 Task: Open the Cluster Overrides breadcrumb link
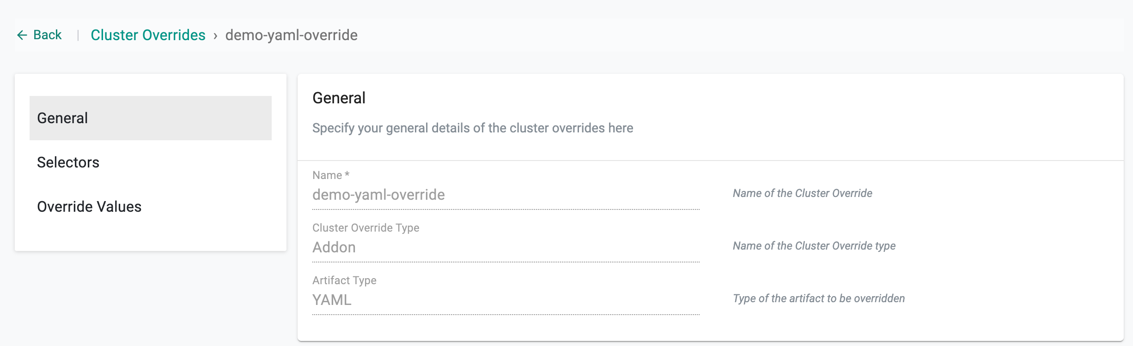[x=148, y=35]
